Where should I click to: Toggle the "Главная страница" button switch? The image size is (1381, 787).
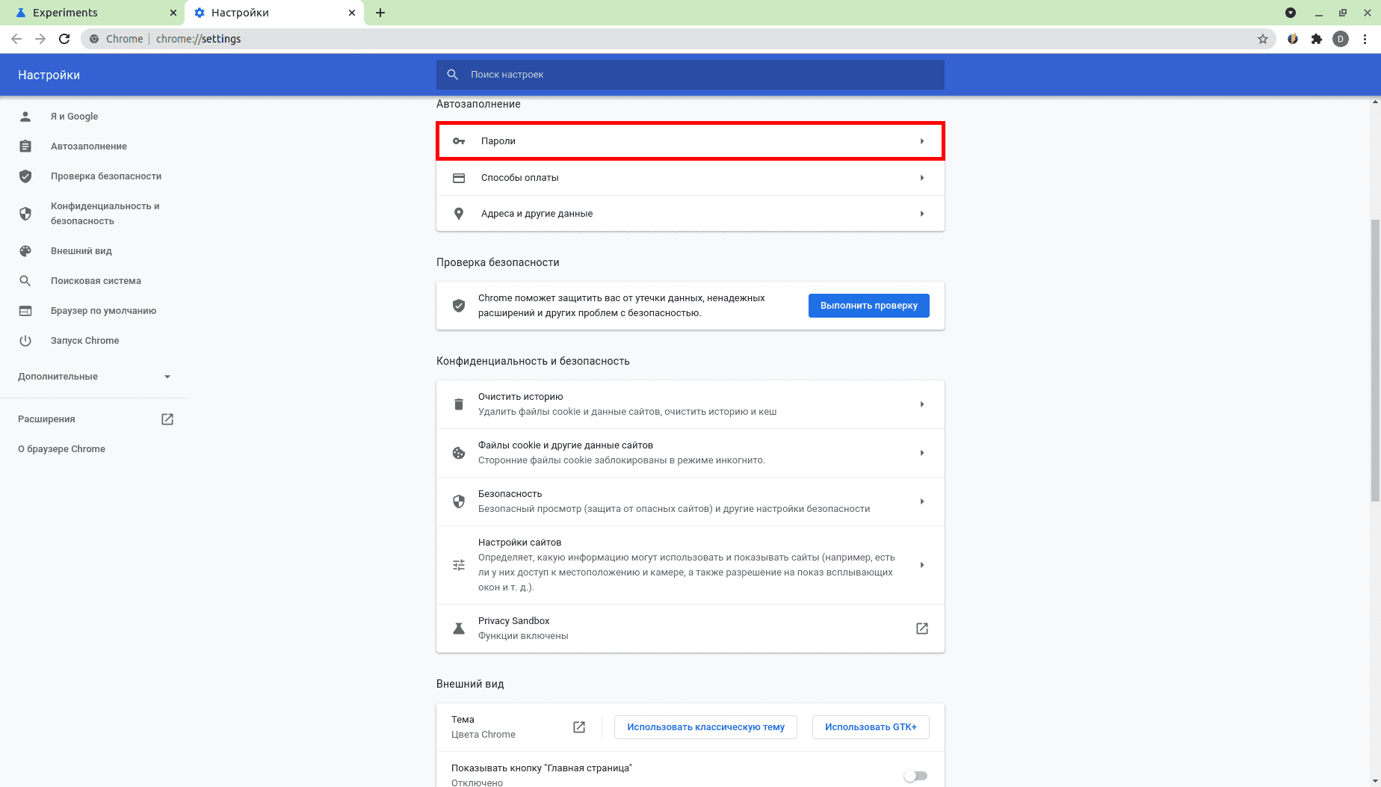(x=915, y=776)
